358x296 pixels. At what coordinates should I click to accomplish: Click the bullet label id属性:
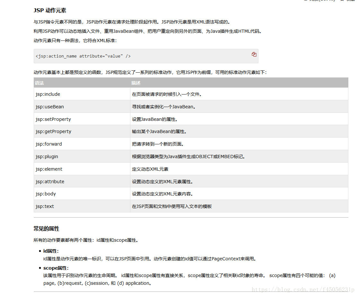click(x=51, y=251)
